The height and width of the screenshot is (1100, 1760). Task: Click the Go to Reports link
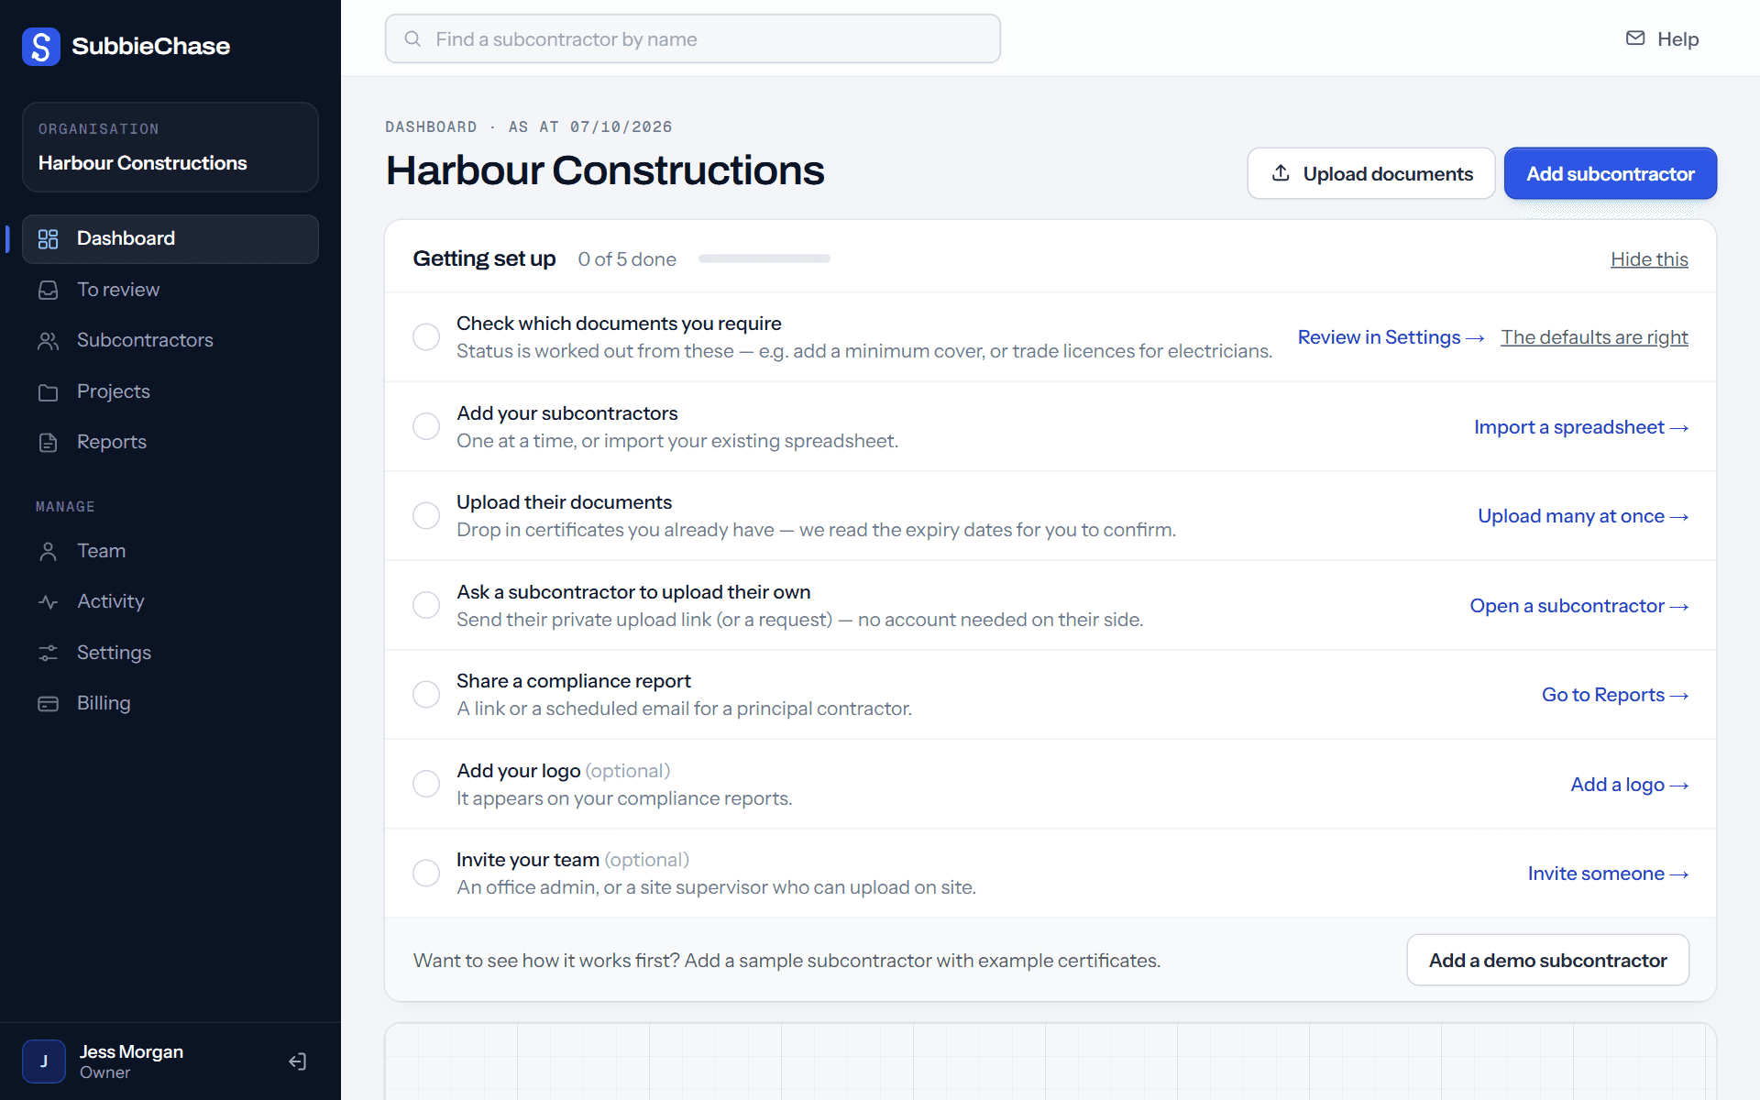[x=1615, y=695]
